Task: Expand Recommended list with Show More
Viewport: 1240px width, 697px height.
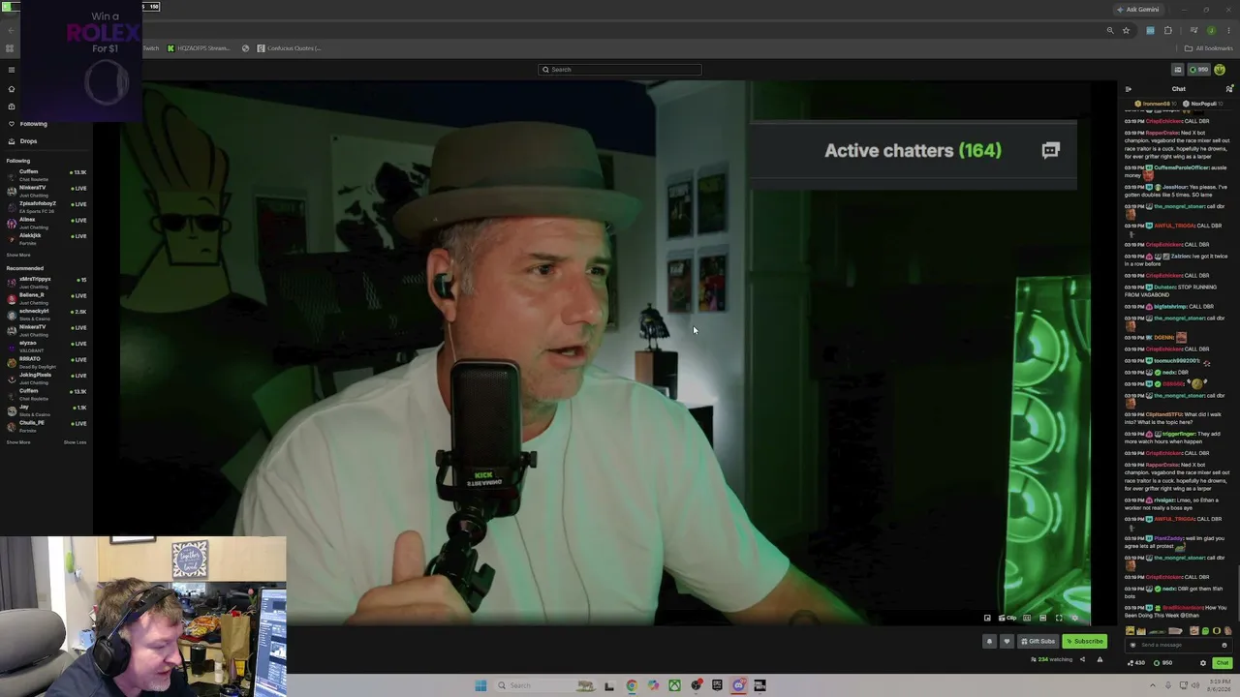Action: [x=18, y=442]
